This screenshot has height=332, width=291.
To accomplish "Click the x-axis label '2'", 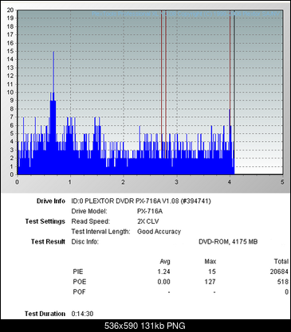I will coord(123,182).
